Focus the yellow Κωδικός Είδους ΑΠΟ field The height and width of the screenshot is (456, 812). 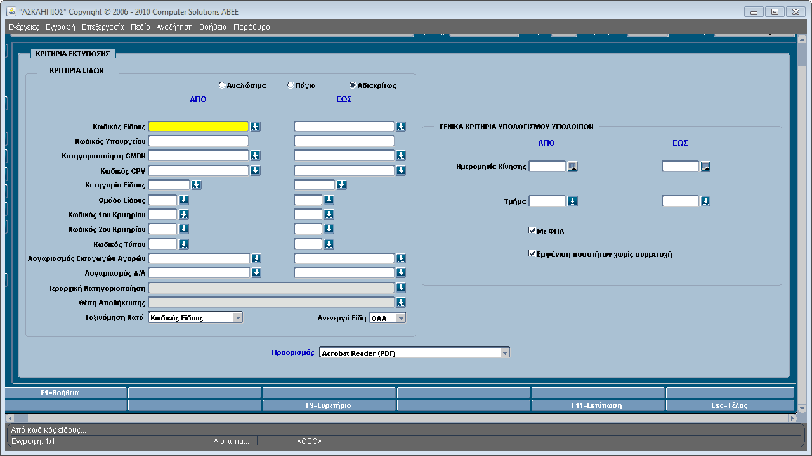pyautogui.click(x=198, y=127)
